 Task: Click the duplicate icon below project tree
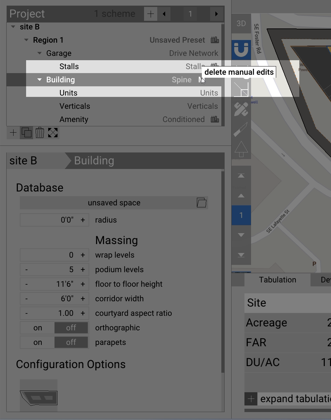[x=26, y=133]
